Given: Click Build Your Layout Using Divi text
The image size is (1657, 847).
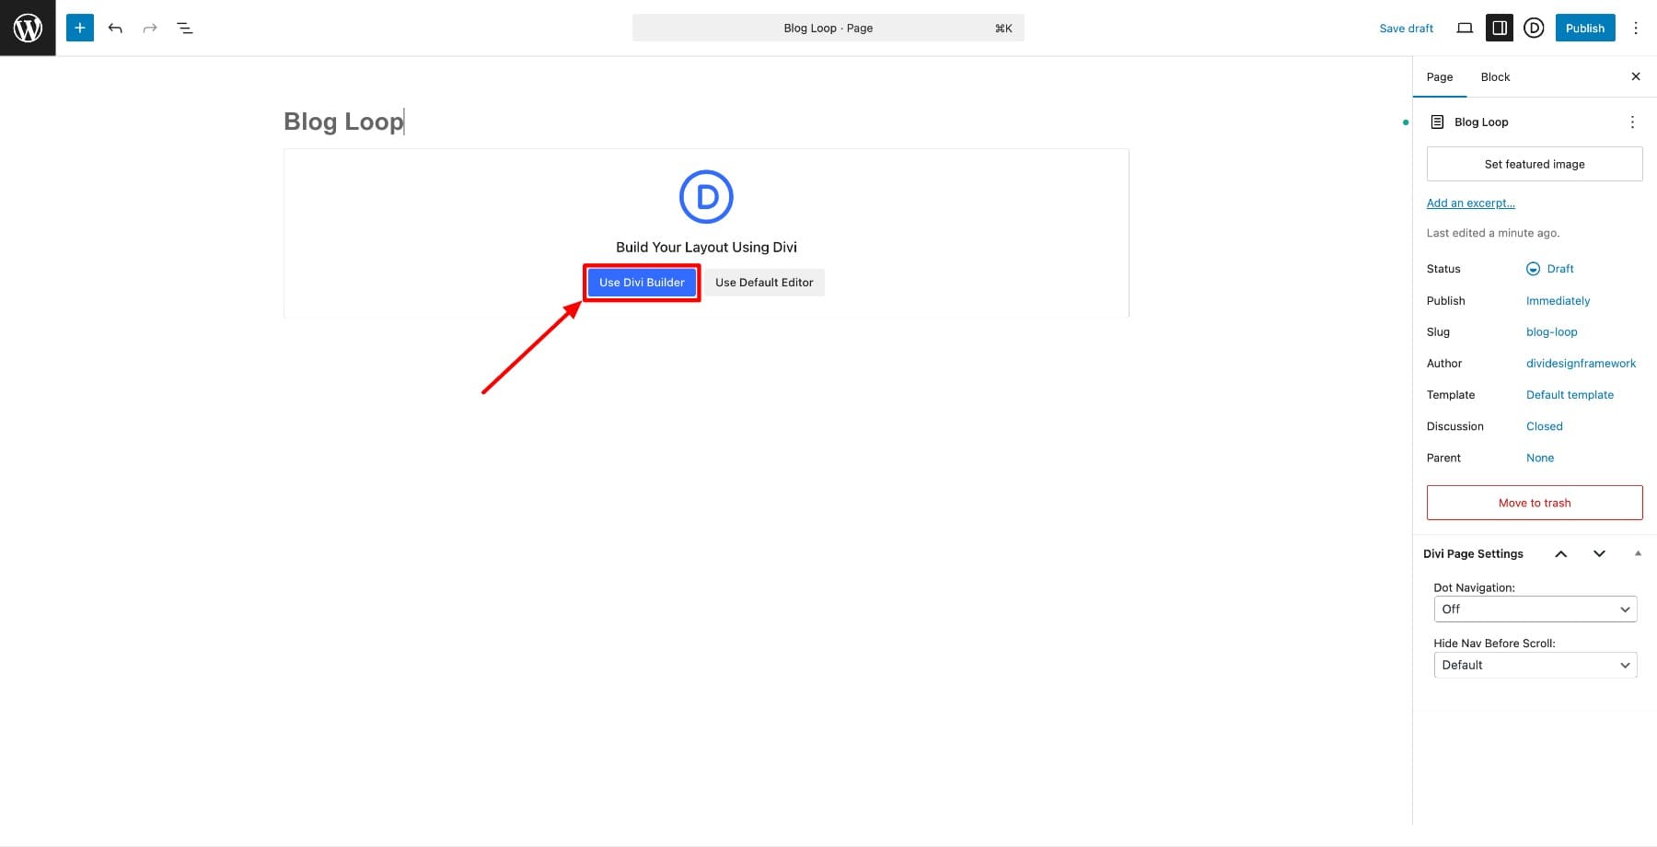Looking at the screenshot, I should 706,247.
